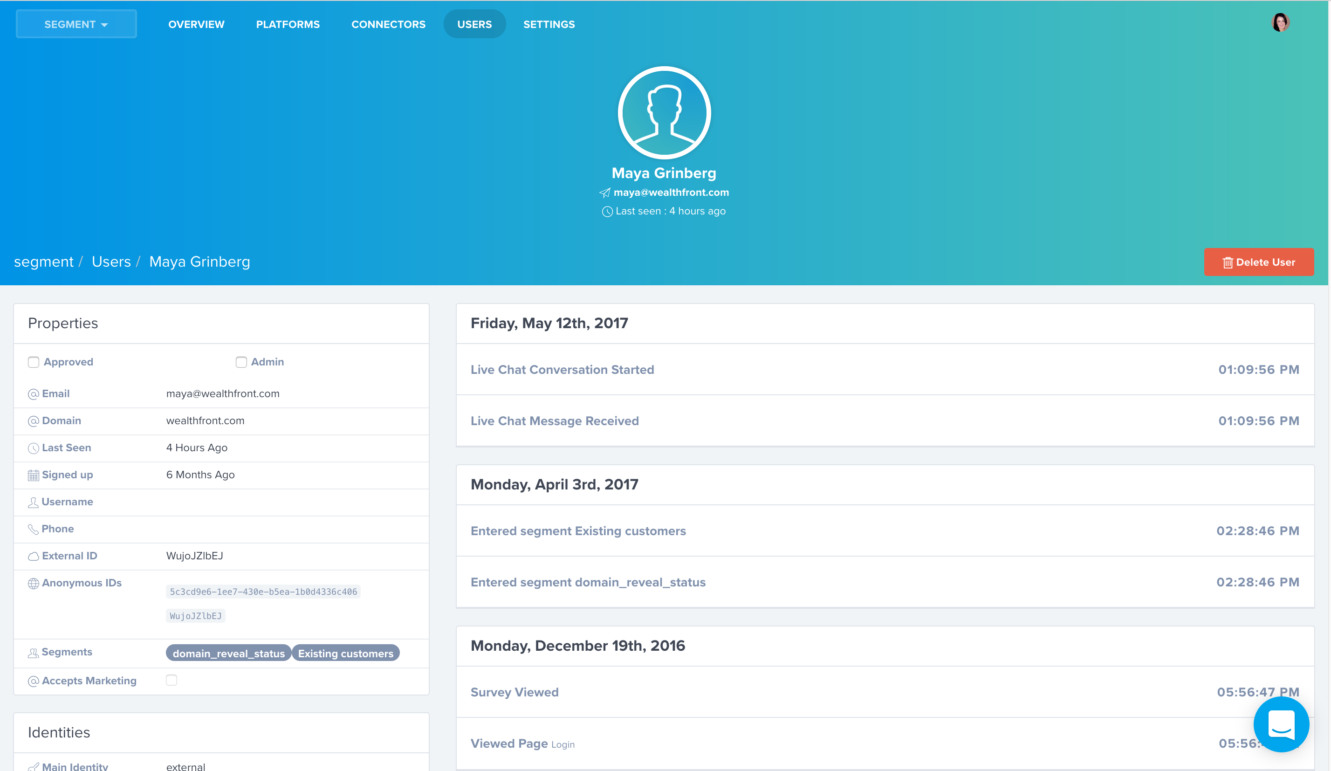
Task: Expand Entered segment Existing customers event
Action: tap(885, 530)
